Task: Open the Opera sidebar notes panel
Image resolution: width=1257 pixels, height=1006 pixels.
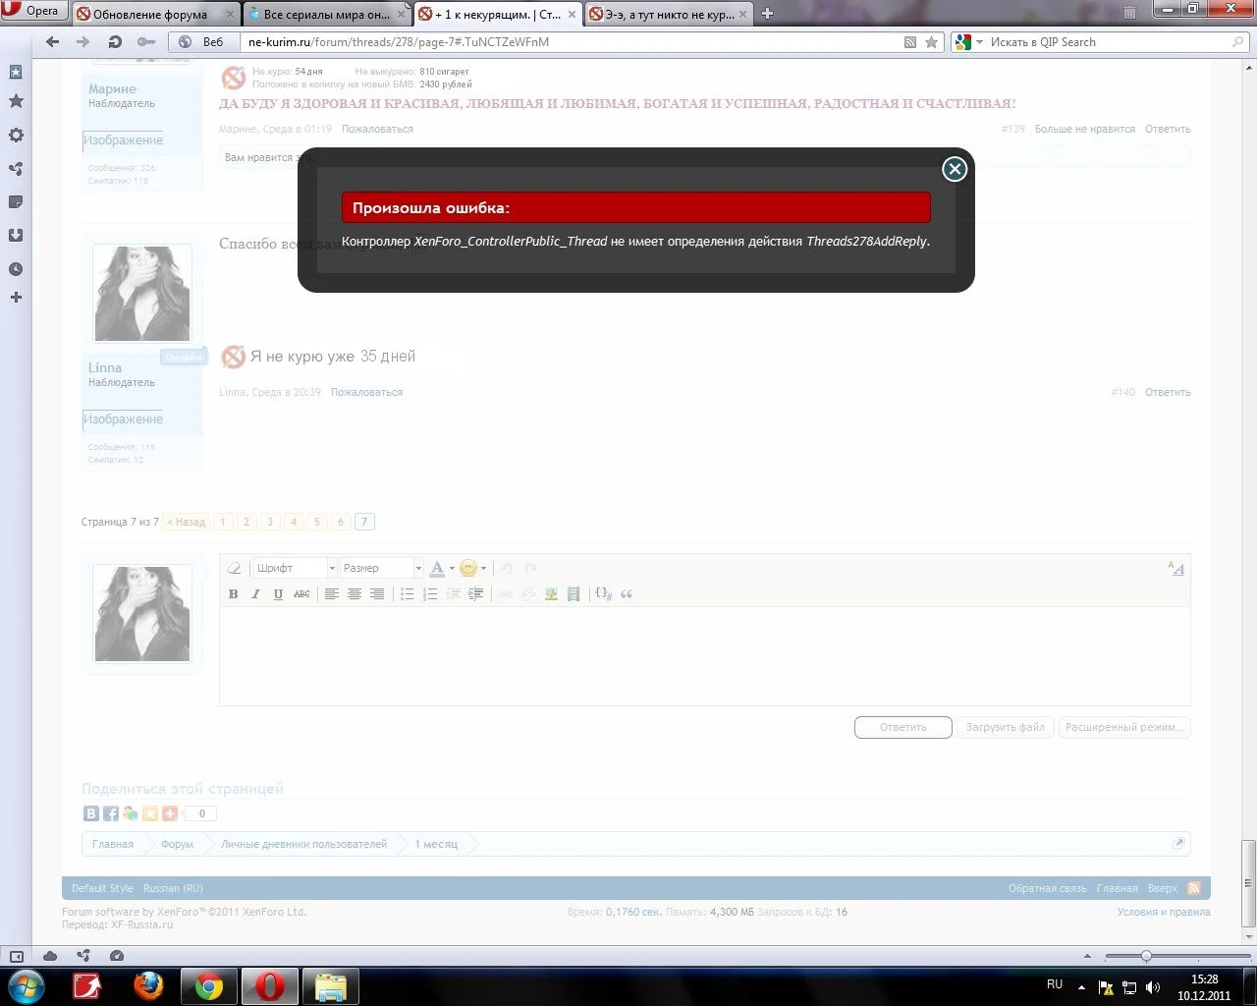Action: (16, 202)
